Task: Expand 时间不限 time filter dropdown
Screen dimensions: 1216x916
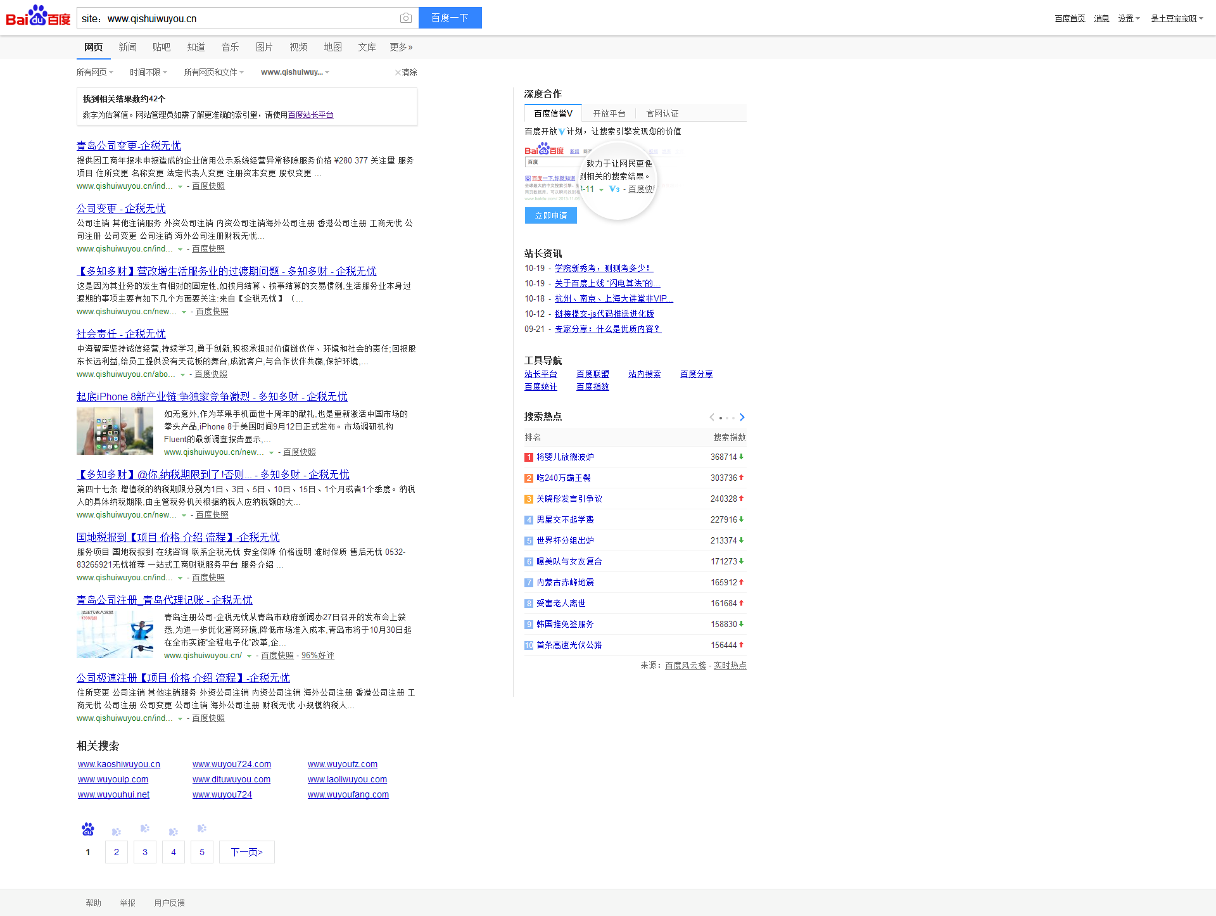Action: pos(148,72)
